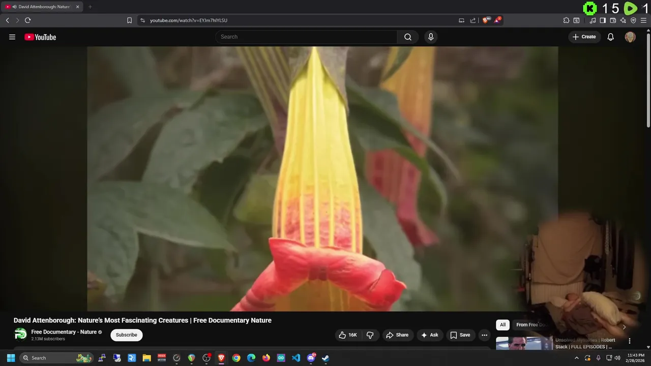Select the All filter chip
Image resolution: width=651 pixels, height=366 pixels.
click(502, 325)
